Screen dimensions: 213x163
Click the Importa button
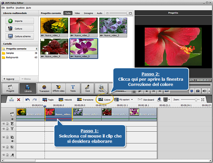(x=20, y=21)
